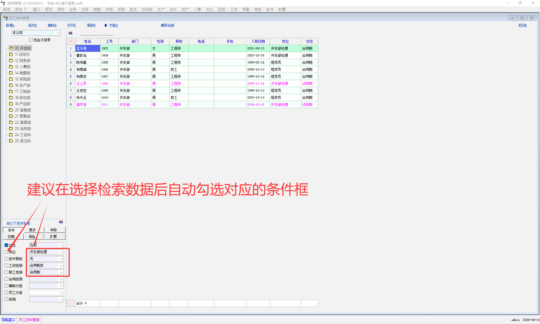Click the 返回 button at top right
This screenshot has width=540, height=324.
[x=522, y=25]
